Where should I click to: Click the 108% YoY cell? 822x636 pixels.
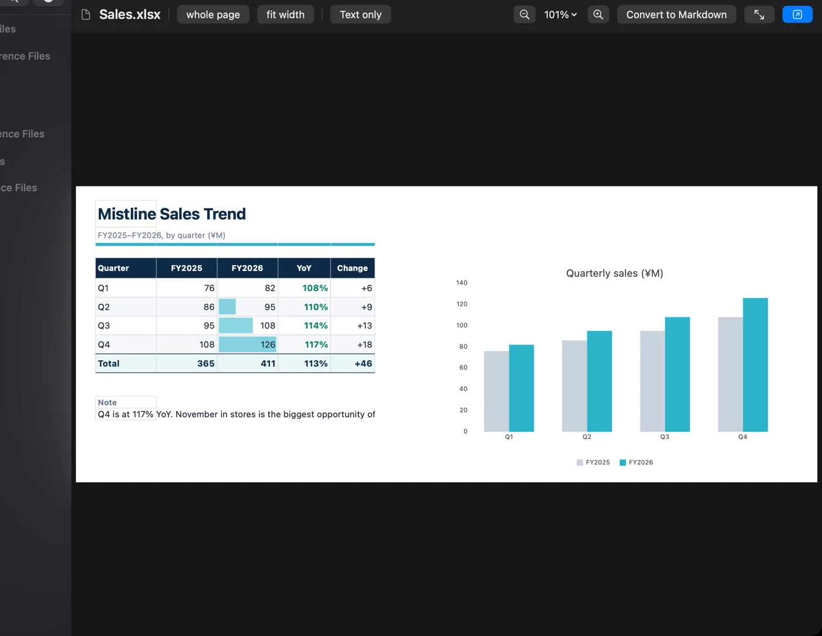304,288
